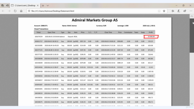Minimize the browser window
The image size is (194, 109).
(x=176, y=5)
